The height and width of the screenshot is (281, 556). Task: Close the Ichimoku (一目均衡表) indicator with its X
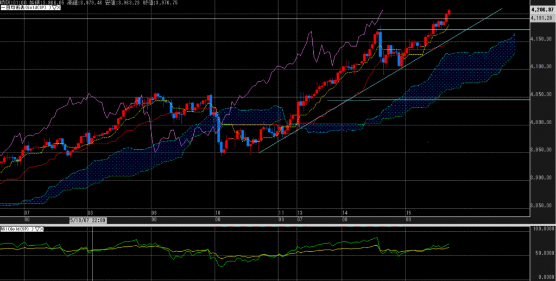tap(58, 8)
